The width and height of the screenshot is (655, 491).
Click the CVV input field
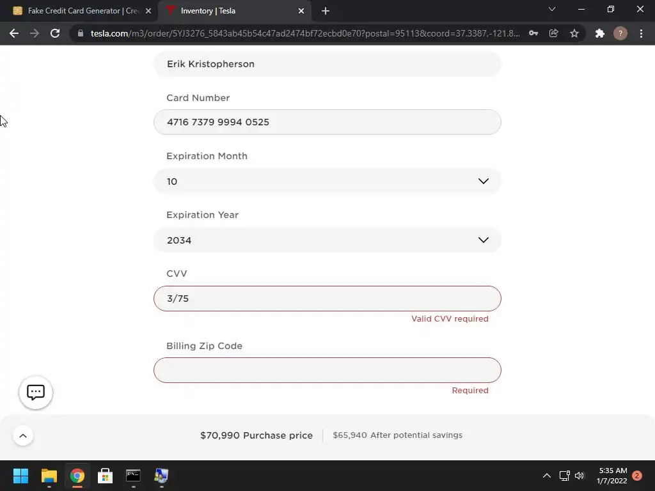click(327, 299)
